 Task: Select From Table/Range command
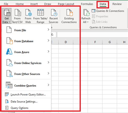pyautogui.click(x=41, y=16)
